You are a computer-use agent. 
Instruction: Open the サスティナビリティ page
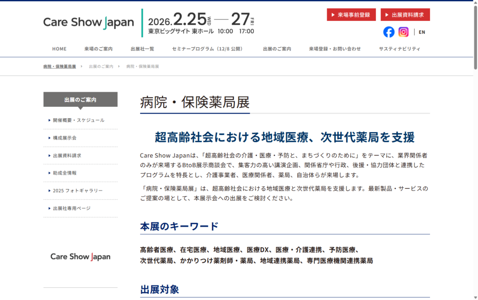(x=399, y=48)
